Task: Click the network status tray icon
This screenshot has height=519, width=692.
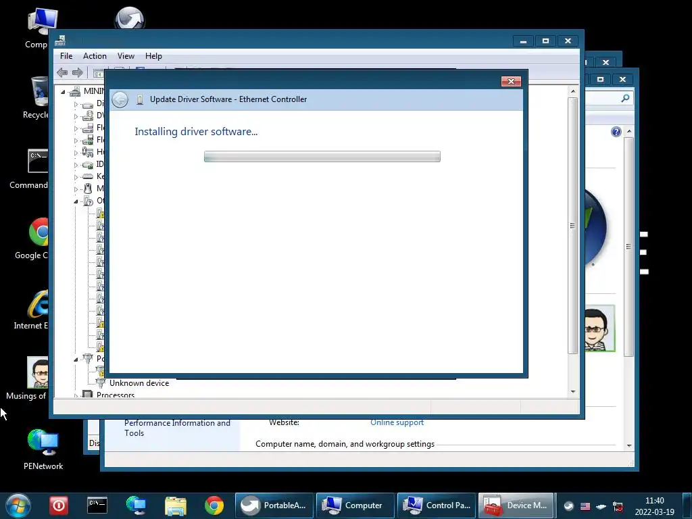Action: tap(618, 506)
